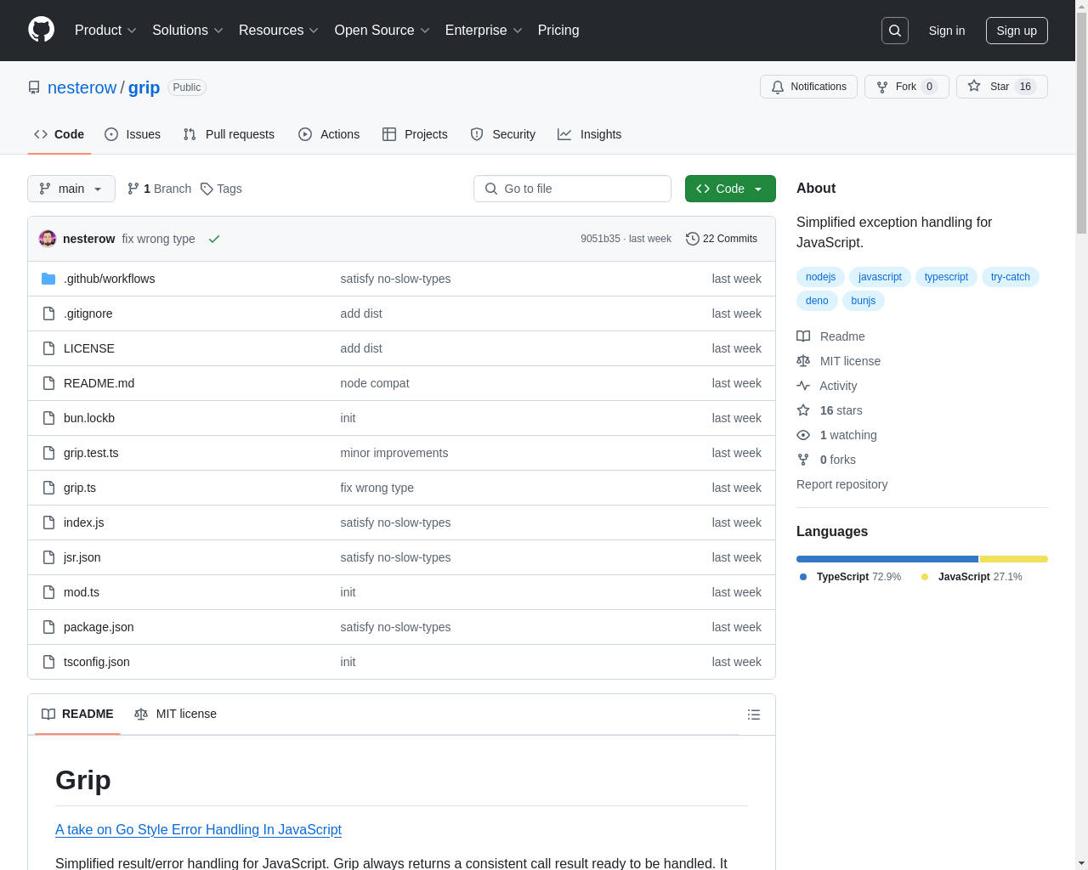Click the file icon beside grip.ts
The height and width of the screenshot is (870, 1088).
tap(48, 488)
